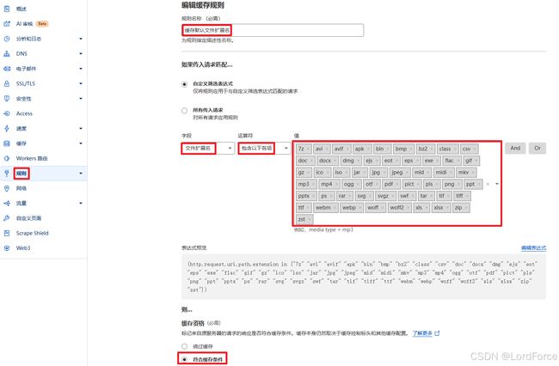
Task: Click the 'pptx' extension tag text
Action: click(x=304, y=196)
